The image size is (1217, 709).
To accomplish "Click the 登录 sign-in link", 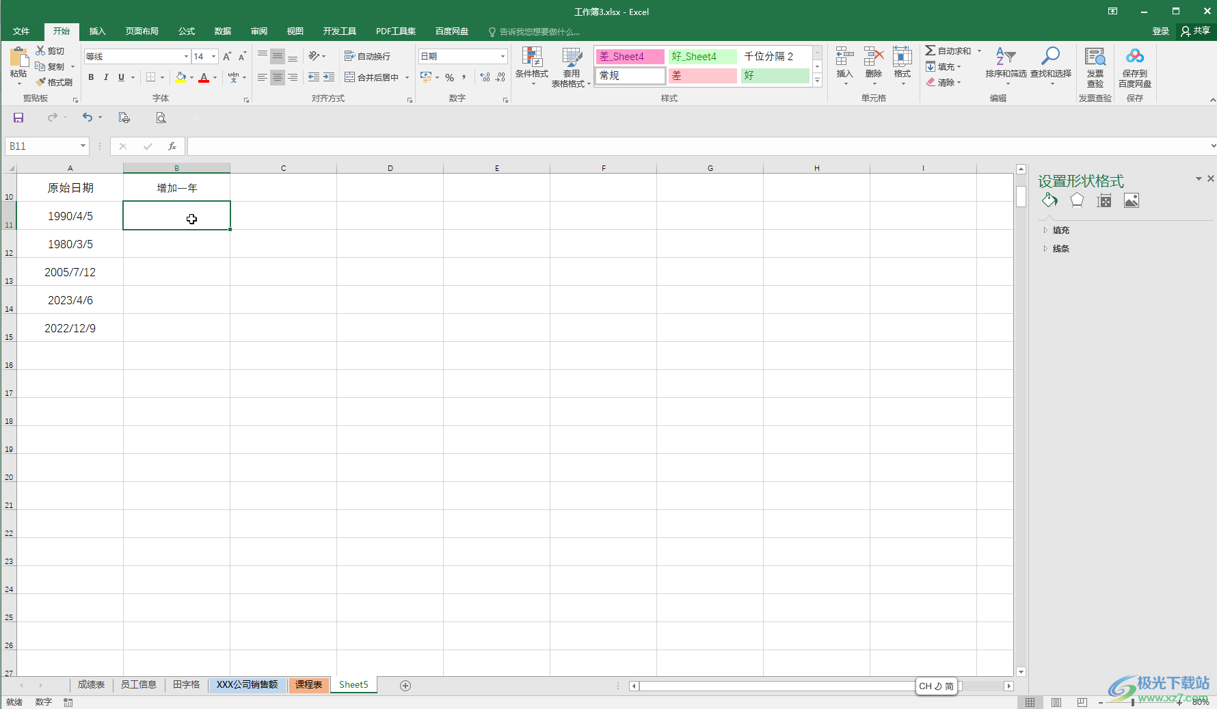I will [1161, 31].
